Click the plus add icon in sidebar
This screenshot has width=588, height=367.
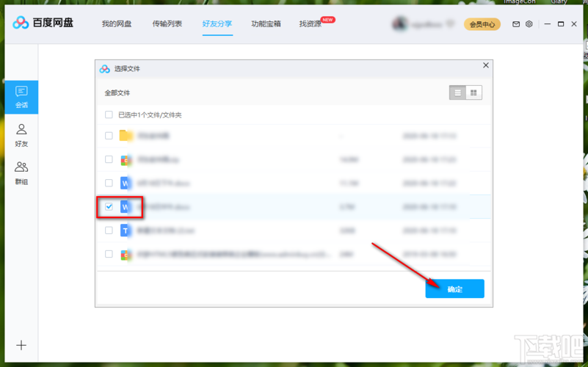coord(21,345)
